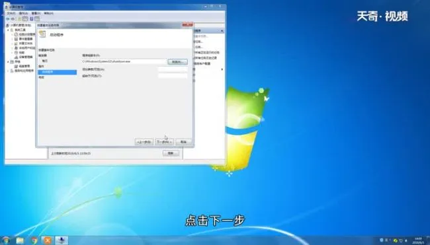Toggle the Show/Hide Console Tree toolbar icon

(25, 19)
